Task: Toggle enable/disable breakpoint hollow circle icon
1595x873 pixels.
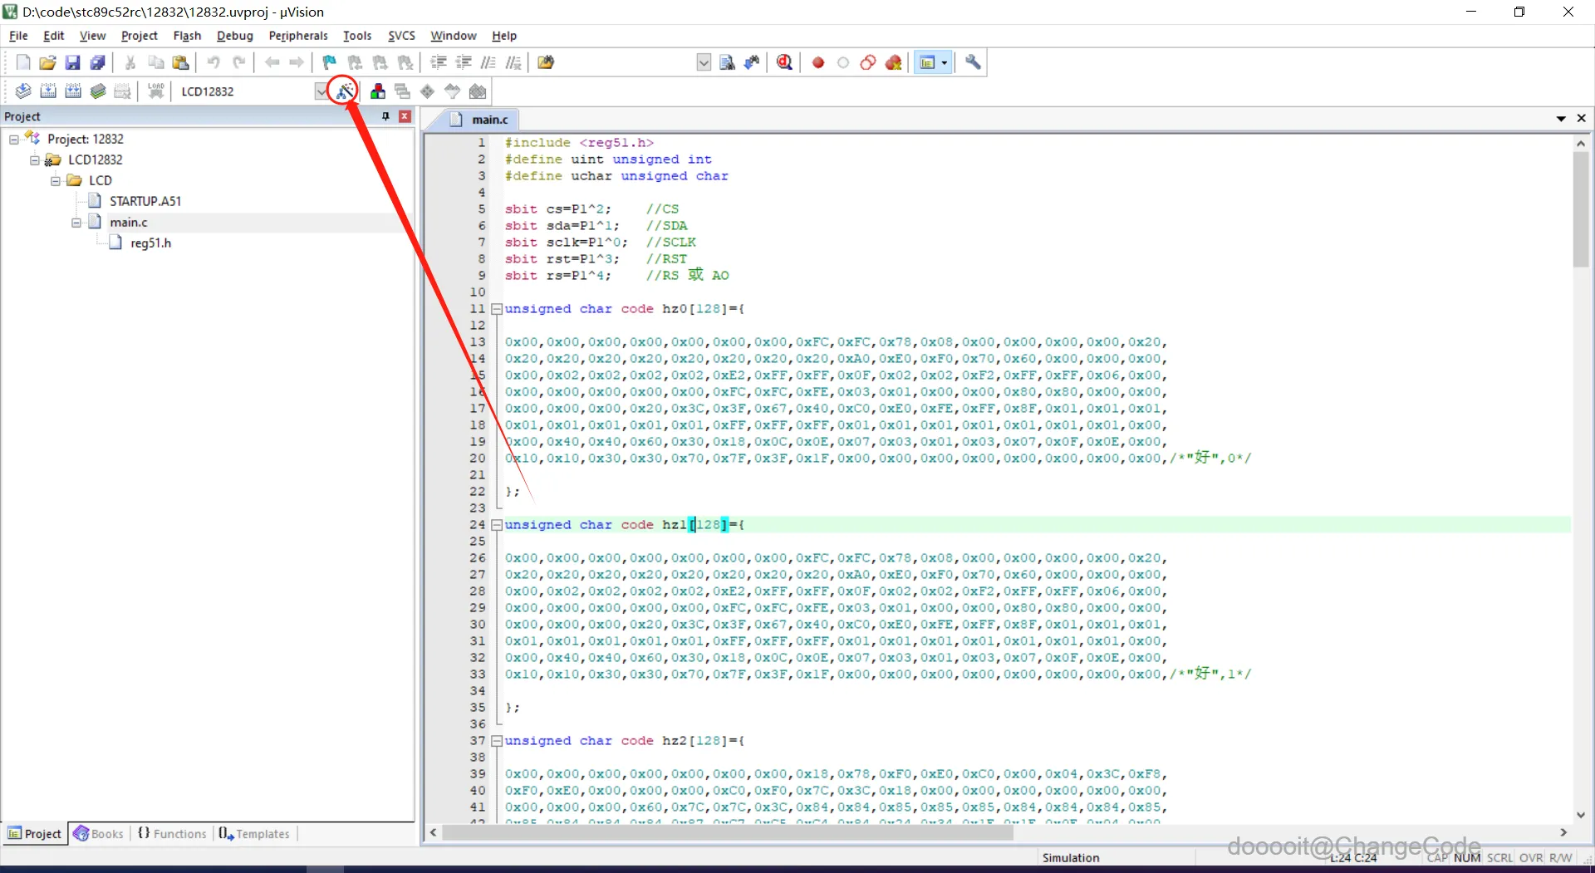Action: (843, 62)
